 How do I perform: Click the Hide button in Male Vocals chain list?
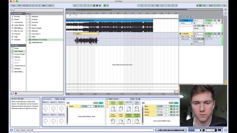(x=176, y=103)
